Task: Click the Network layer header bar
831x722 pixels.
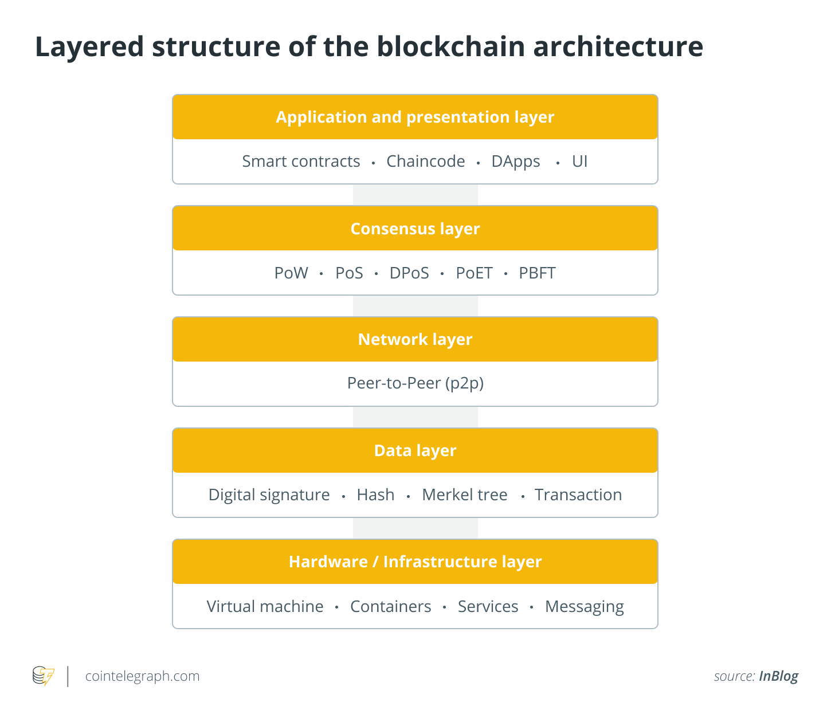Action: click(415, 339)
